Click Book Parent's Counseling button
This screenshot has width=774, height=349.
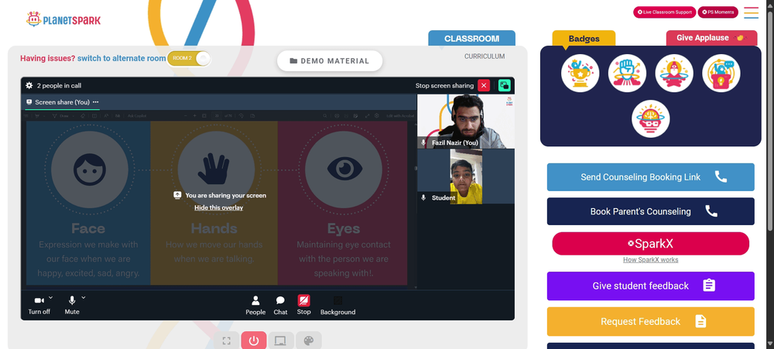651,211
